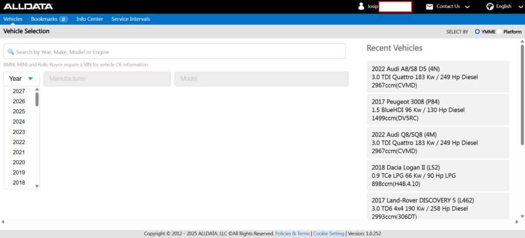Open the Cookie Setting link
Screen dimensions: 525x238
point(328,233)
